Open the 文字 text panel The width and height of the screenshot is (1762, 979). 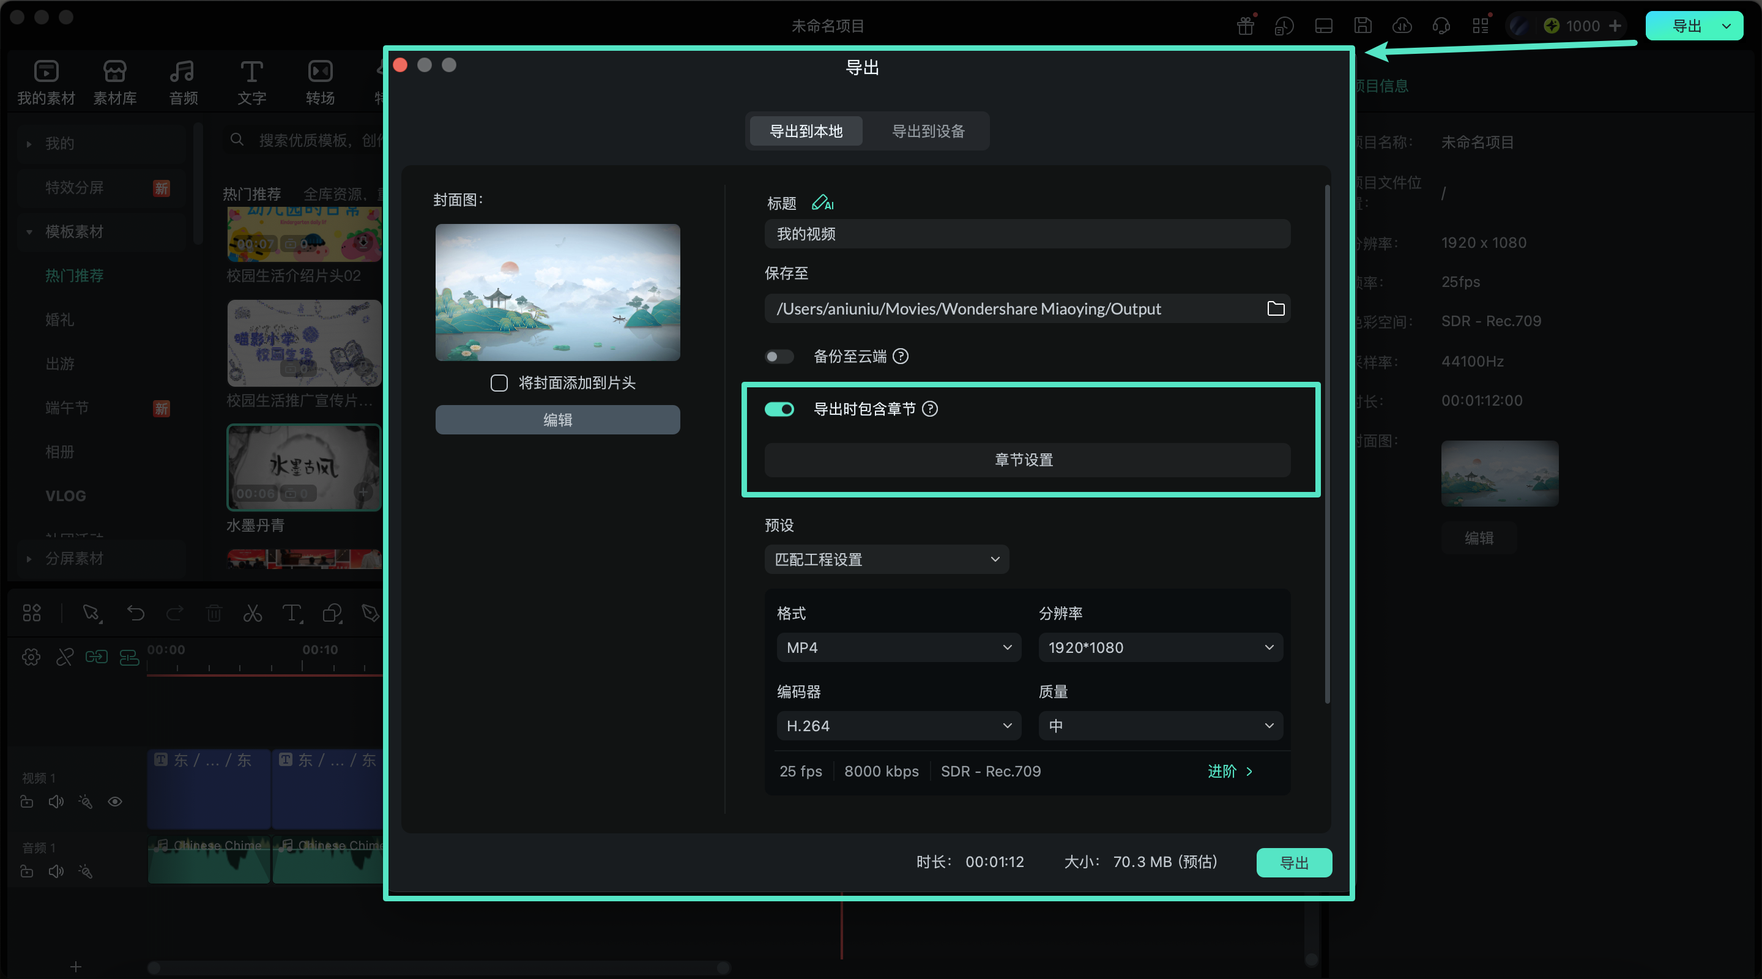(x=251, y=82)
